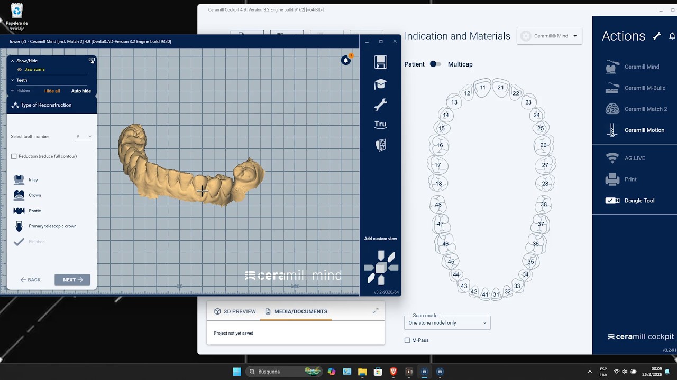Open the notification bell with orange badge

tap(346, 60)
